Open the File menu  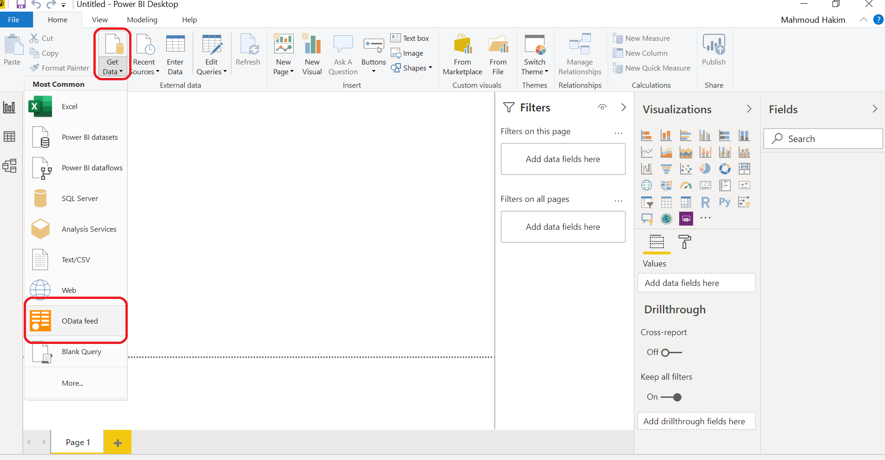tap(14, 19)
